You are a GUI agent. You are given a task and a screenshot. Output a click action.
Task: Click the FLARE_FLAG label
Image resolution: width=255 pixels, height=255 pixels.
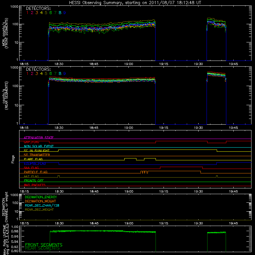click(33, 159)
